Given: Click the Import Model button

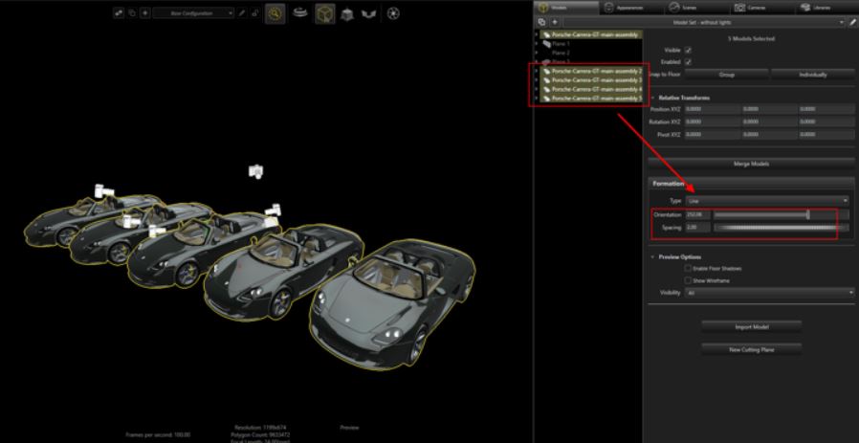Looking at the screenshot, I should pos(751,326).
